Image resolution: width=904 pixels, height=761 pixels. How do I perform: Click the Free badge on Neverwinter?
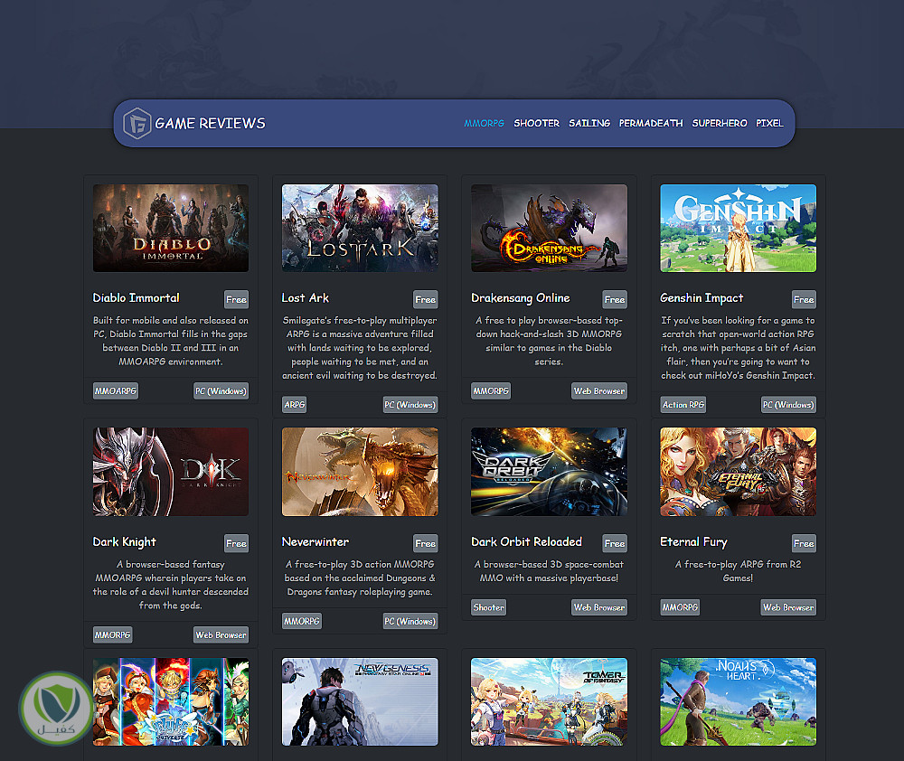click(x=426, y=544)
